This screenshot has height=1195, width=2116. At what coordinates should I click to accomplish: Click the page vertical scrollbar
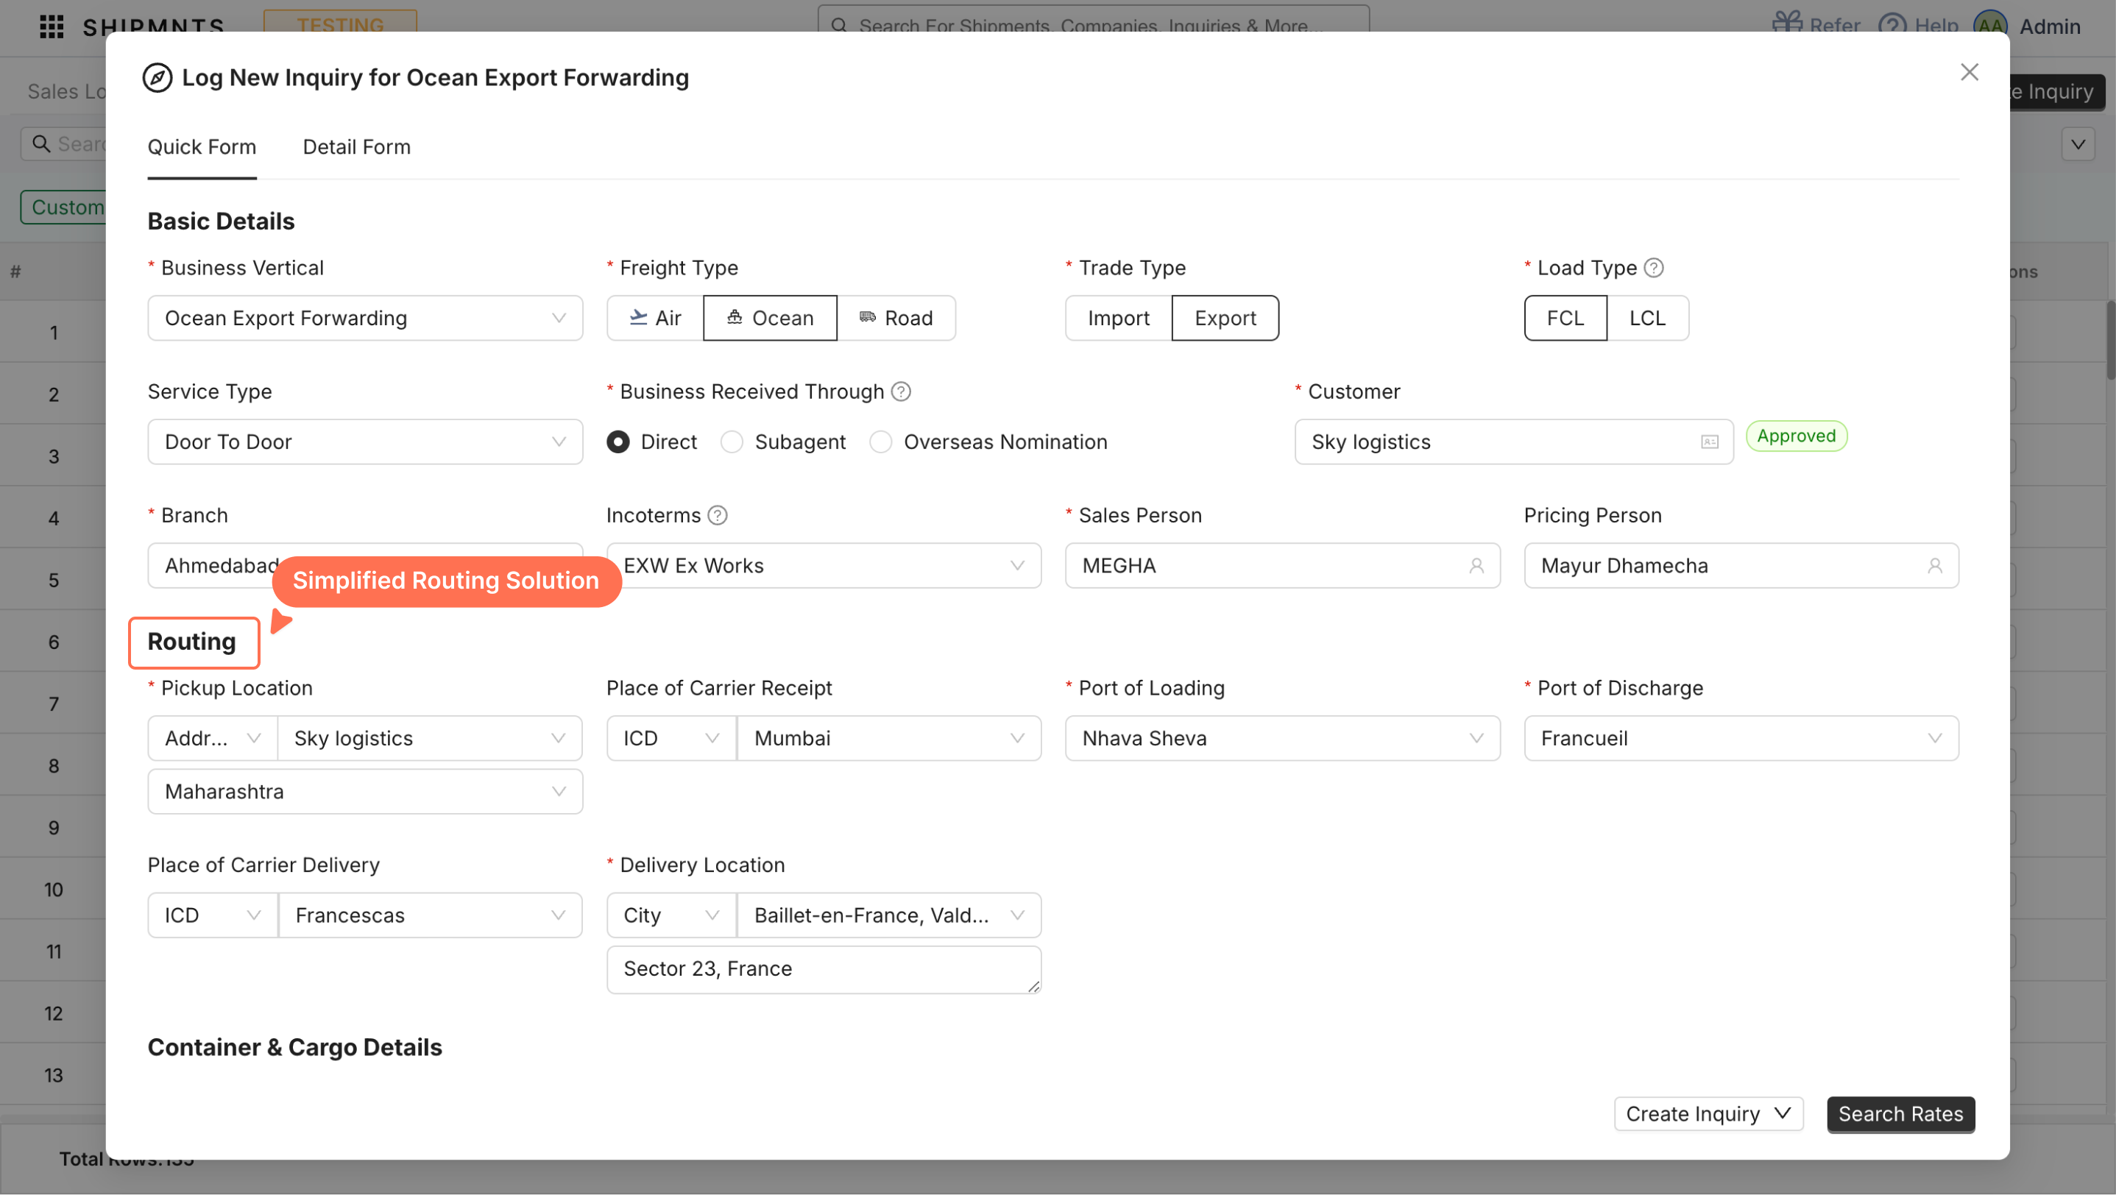coord(2109,341)
